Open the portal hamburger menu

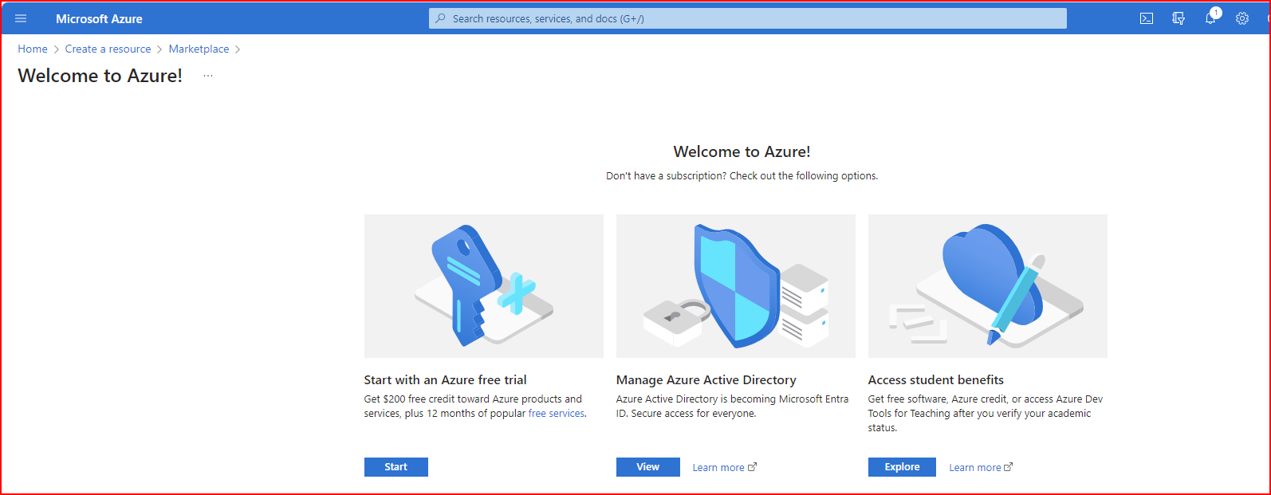pyautogui.click(x=21, y=18)
